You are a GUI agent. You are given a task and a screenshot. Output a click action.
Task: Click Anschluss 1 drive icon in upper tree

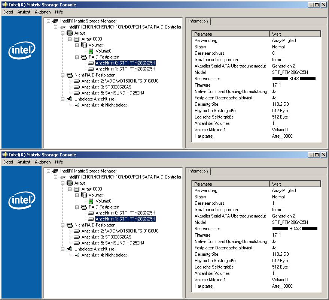tap(91, 69)
